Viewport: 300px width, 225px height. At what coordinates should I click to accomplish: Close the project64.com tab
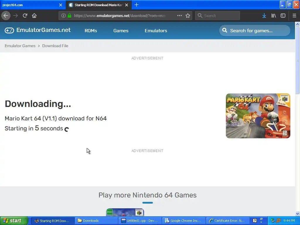[61, 5]
